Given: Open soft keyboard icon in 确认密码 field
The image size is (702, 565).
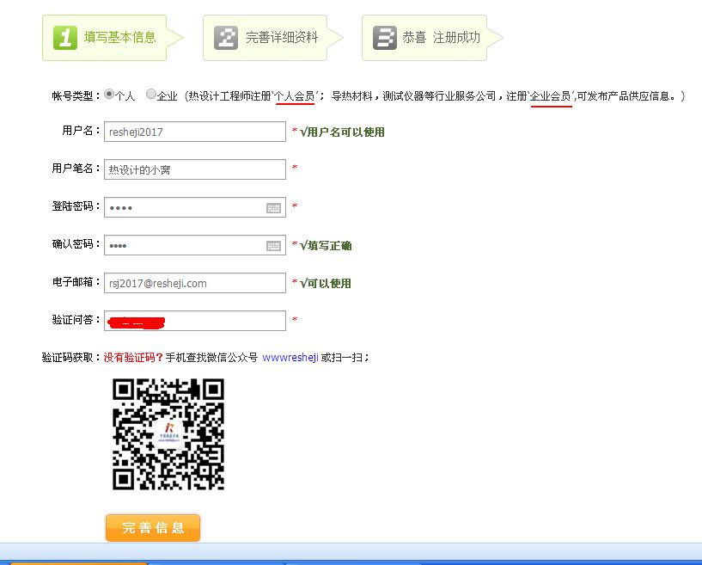Looking at the screenshot, I should point(273,246).
